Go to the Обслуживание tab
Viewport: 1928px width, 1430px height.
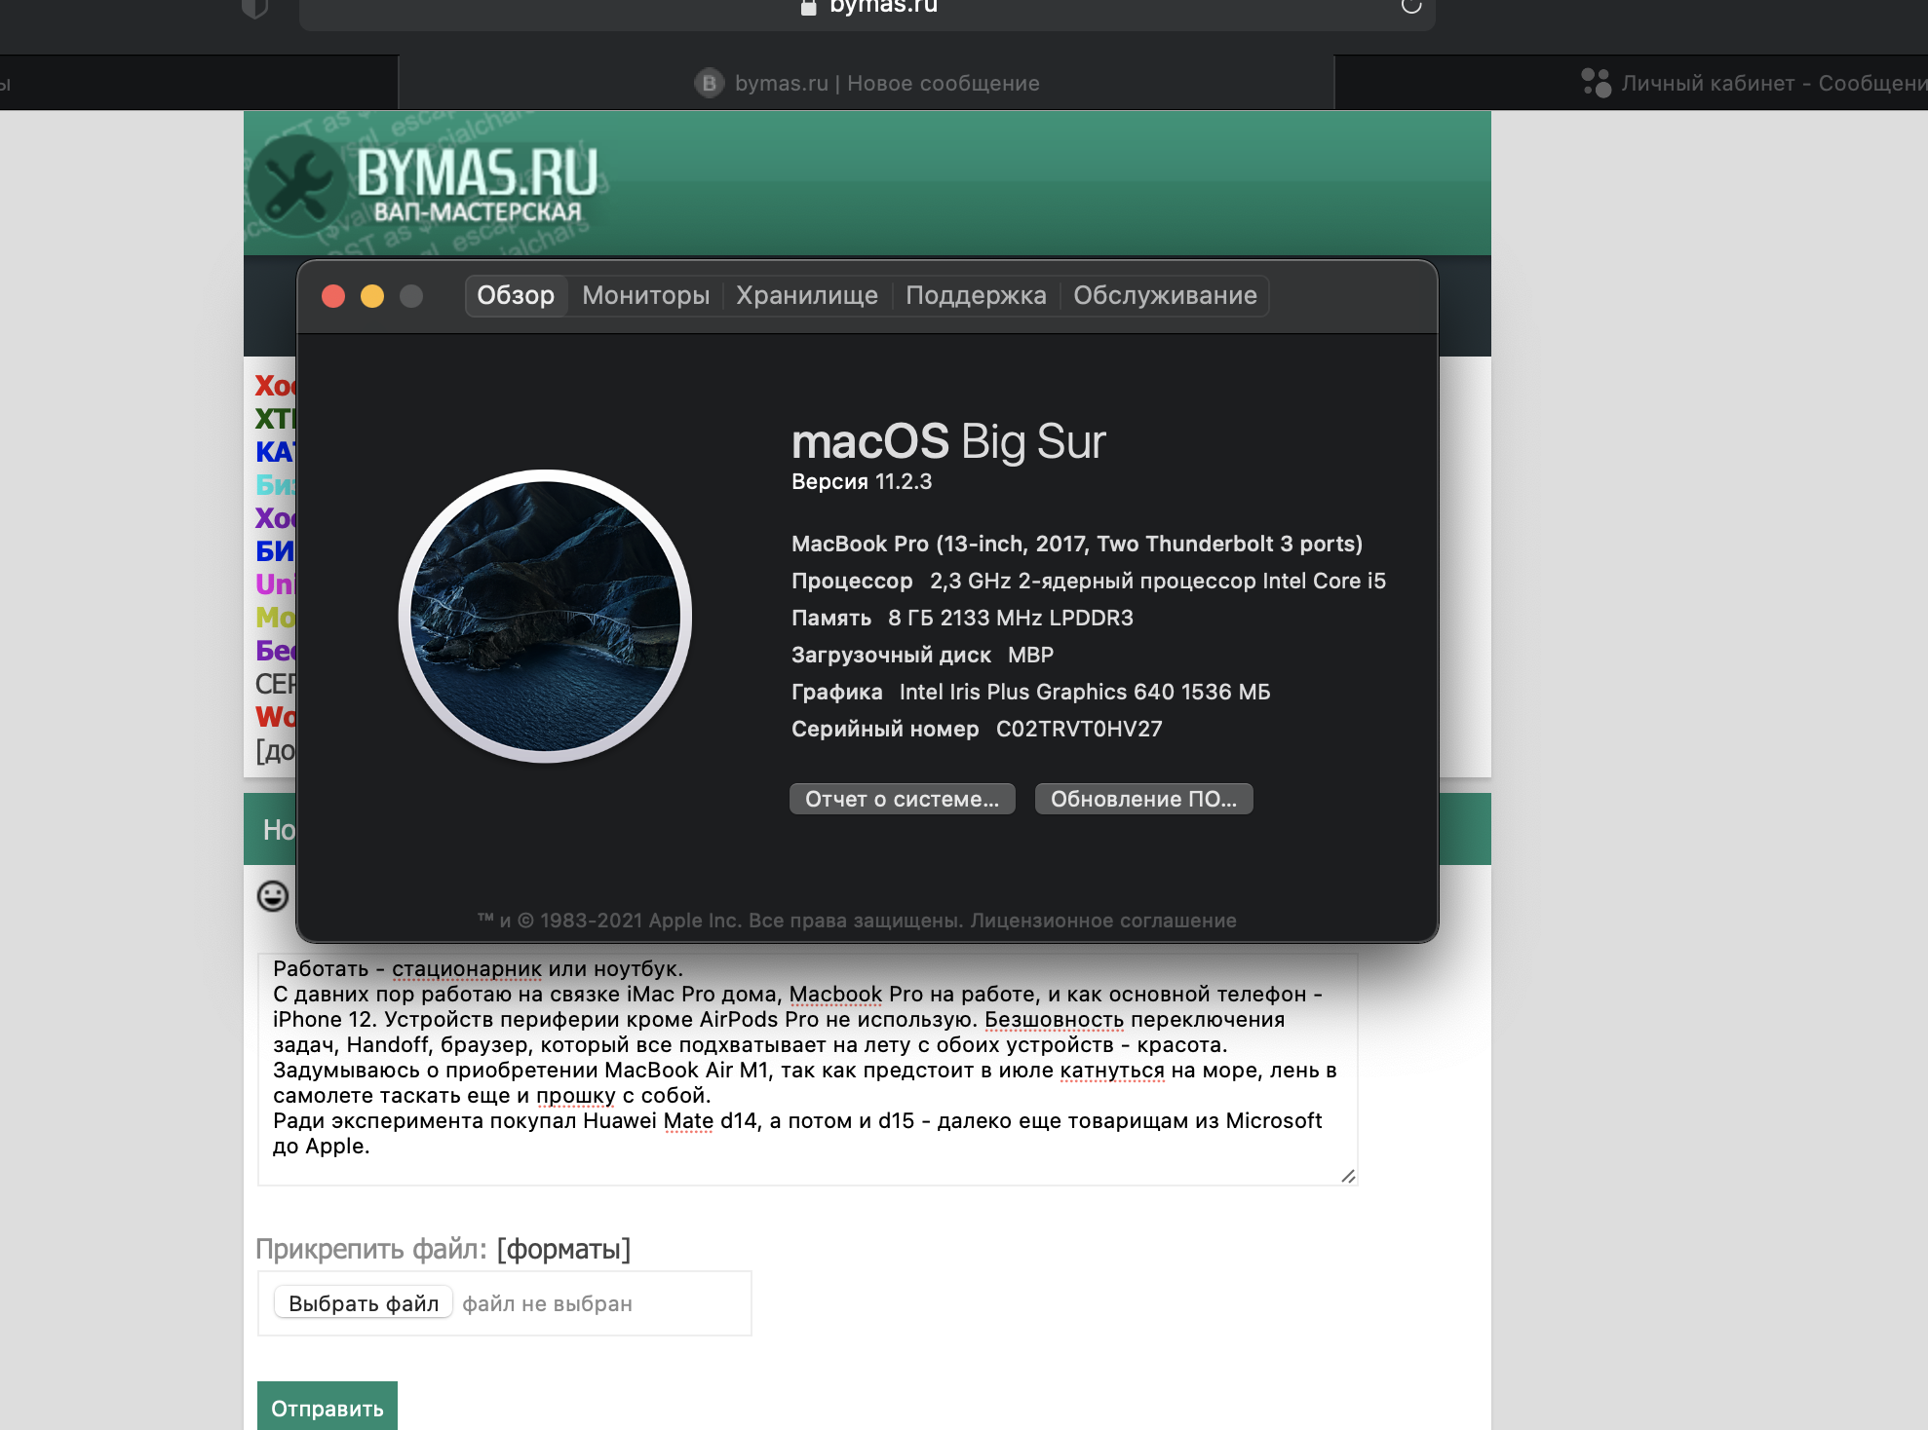pyautogui.click(x=1165, y=295)
